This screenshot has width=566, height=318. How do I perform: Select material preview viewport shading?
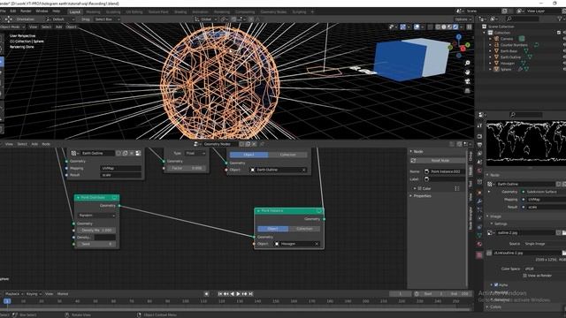449,26
